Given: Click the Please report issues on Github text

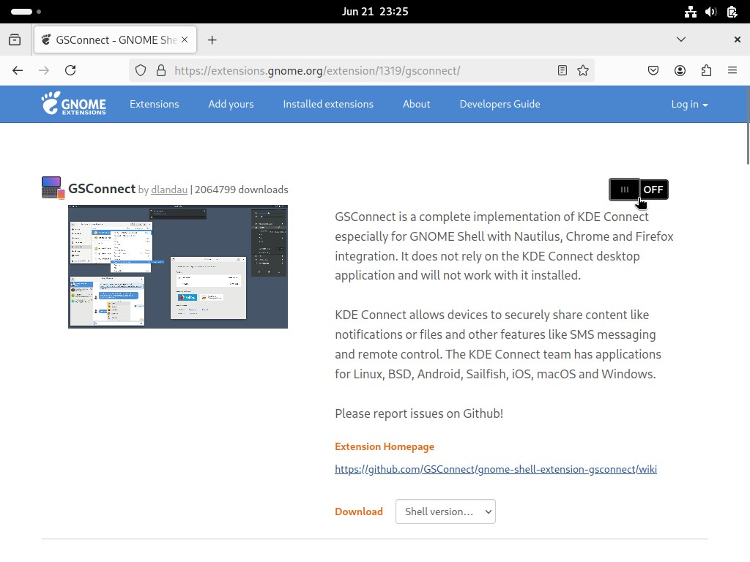Looking at the screenshot, I should point(419,414).
